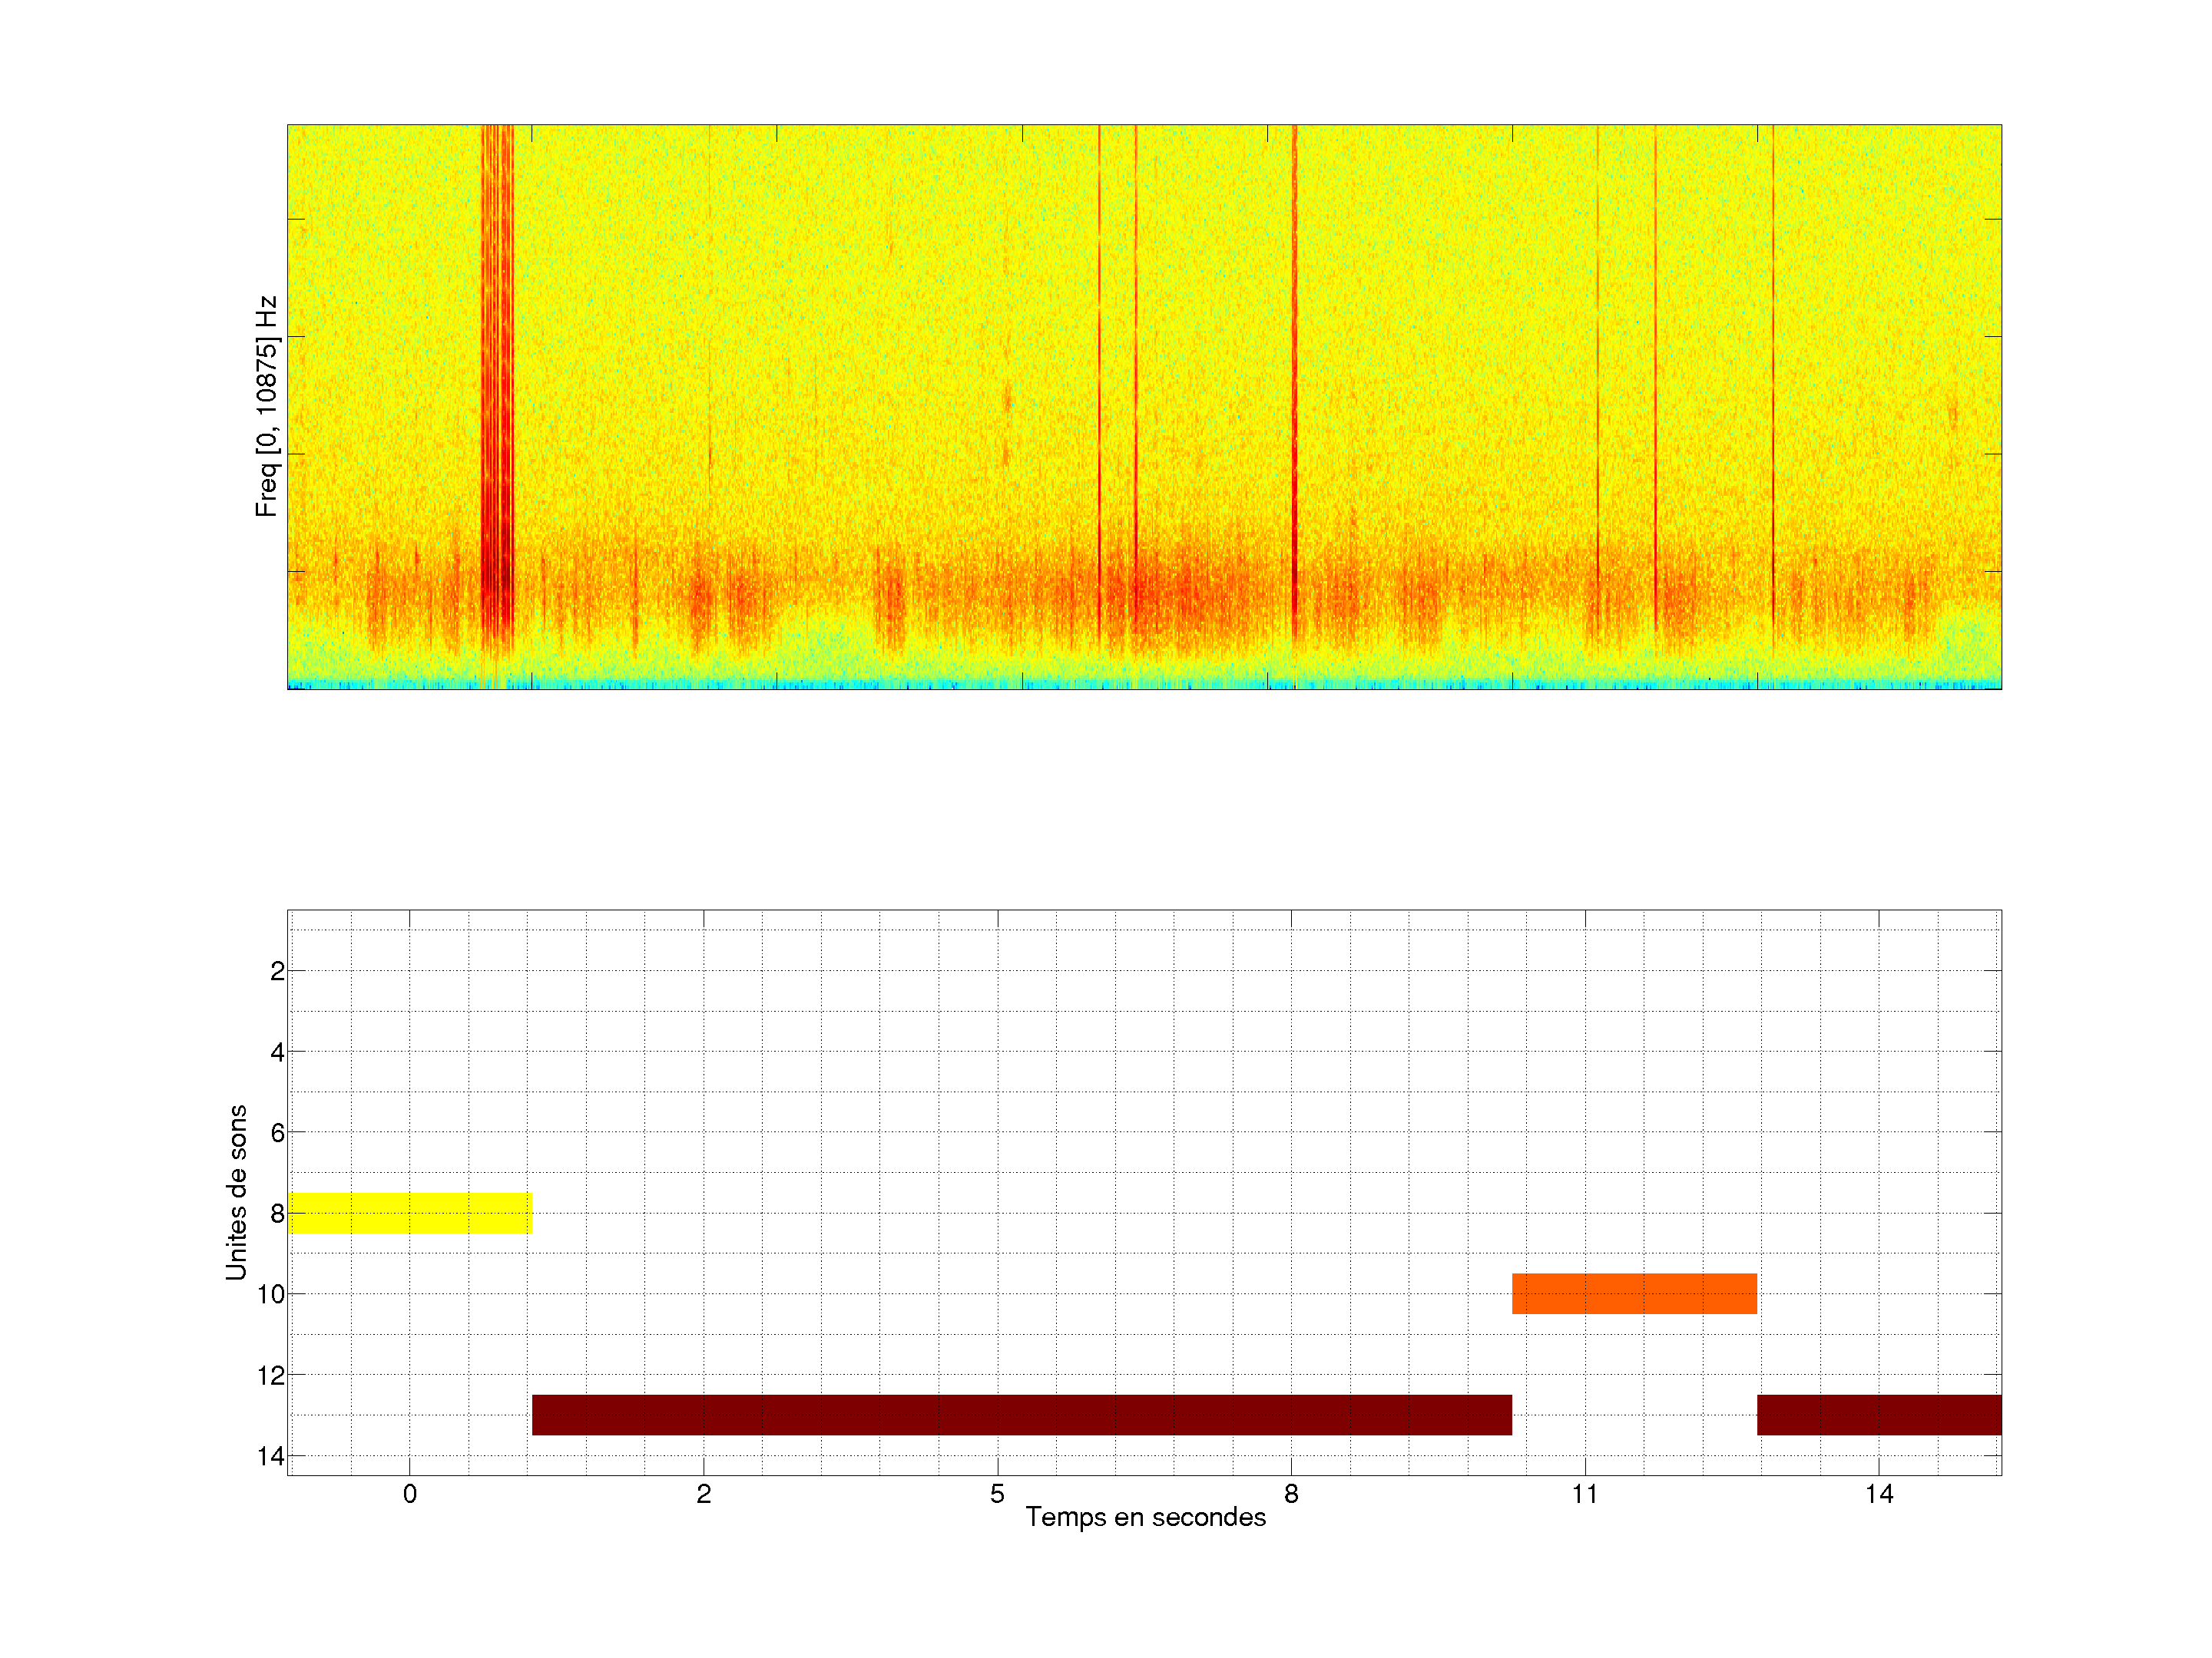Click the 'Unites de sons' axis label
This screenshot has width=2212, height=1658.
[x=236, y=1191]
